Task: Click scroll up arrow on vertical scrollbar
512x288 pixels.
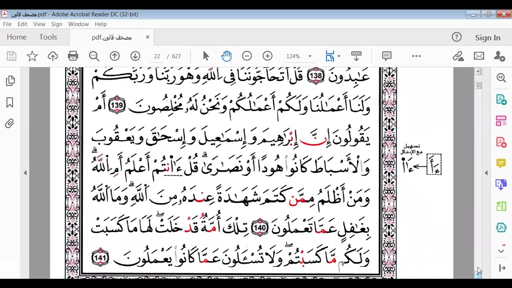Action: point(478,72)
